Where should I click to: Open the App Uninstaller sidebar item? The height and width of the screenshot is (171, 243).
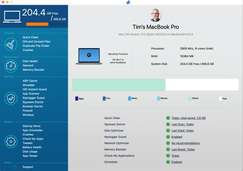click(33, 130)
